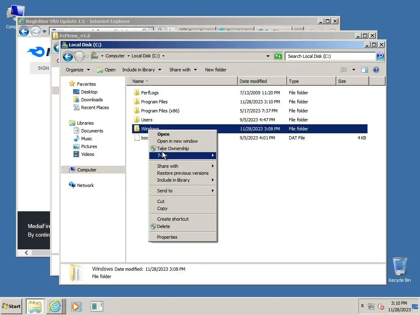Expand Local Disk (C:) breadcrumb arrow
The image size is (420, 315).
pos(163,56)
